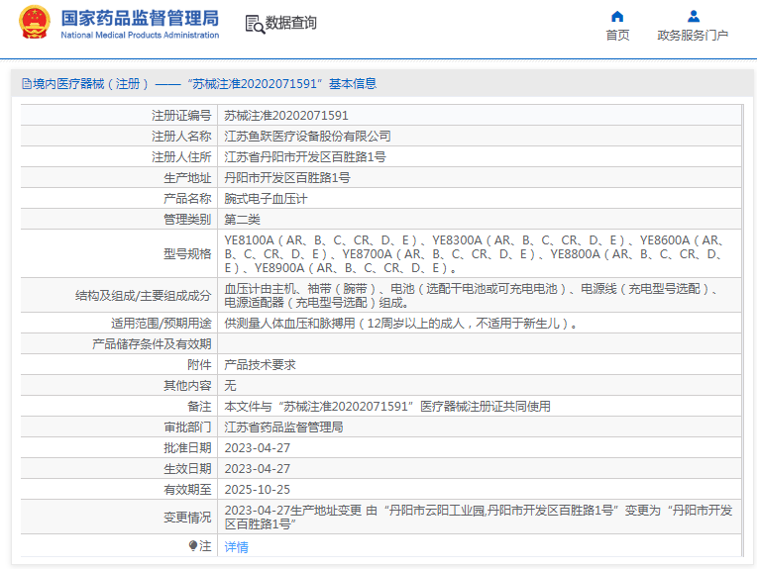
Task: Open 数据查询 page
Action: 291,23
